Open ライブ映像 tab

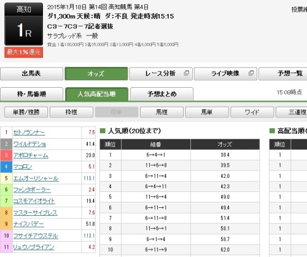[x=225, y=74]
